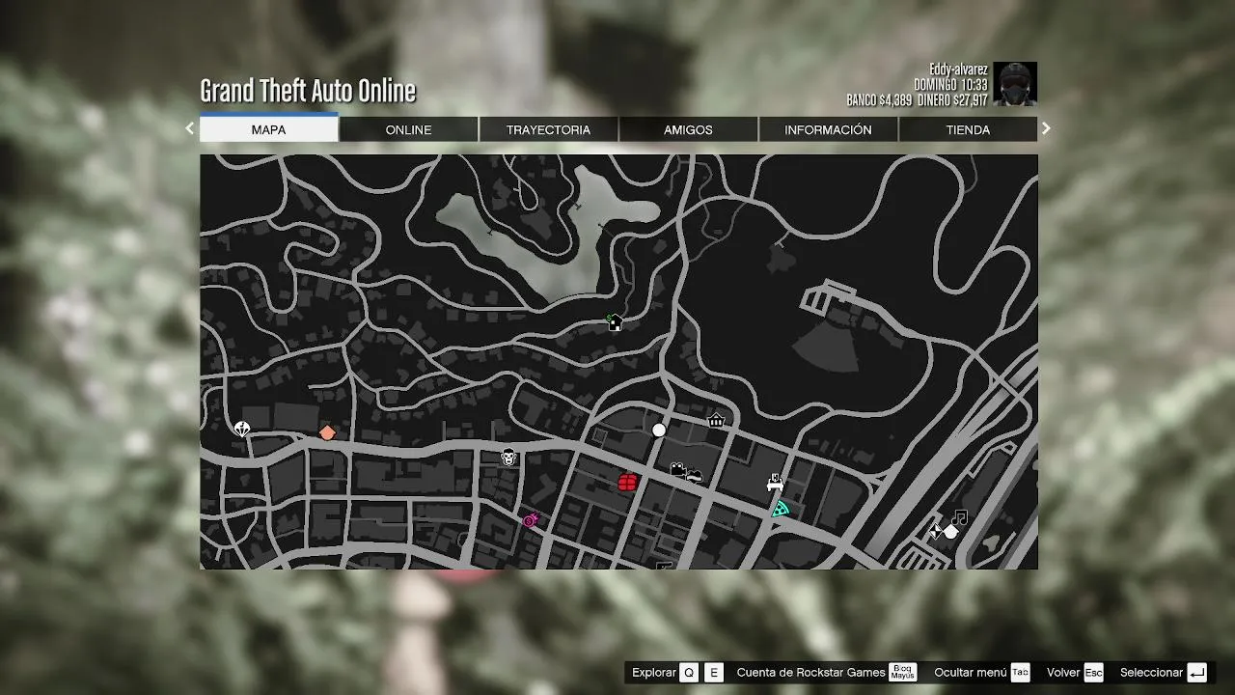
Task: Open the AMIGOS tab
Action: pyautogui.click(x=688, y=129)
